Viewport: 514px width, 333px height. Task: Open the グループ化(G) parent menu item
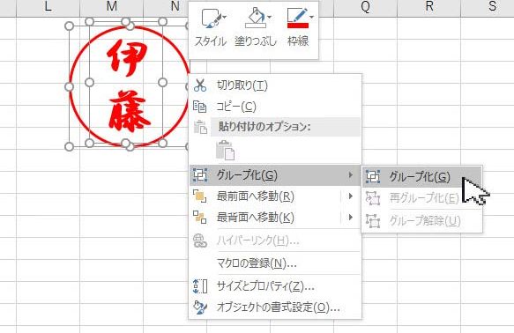point(275,175)
